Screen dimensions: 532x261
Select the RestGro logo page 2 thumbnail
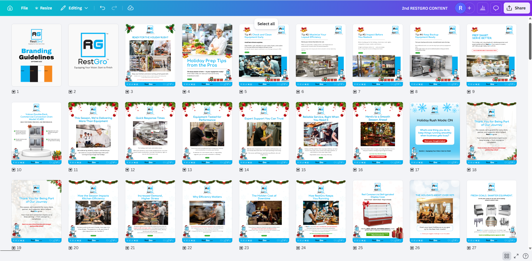(93, 55)
